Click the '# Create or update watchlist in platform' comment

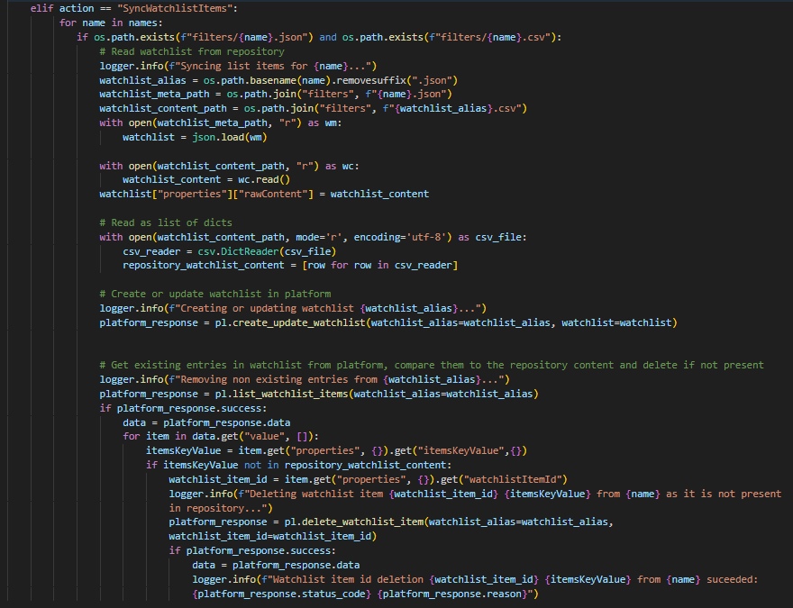point(215,294)
